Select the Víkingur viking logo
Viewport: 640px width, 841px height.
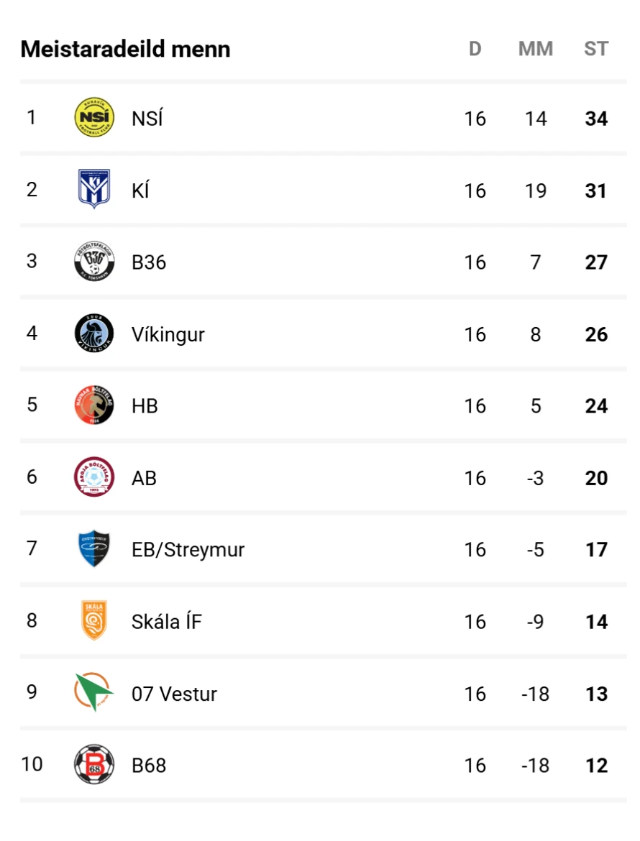[x=94, y=333]
